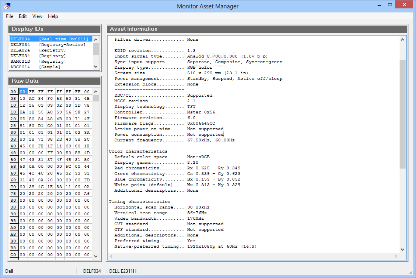Click the Display gamma 2.20 line
The image size is (416, 278).
tap(156, 163)
